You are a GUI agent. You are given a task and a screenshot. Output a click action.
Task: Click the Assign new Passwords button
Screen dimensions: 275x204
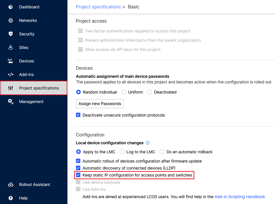(x=99, y=104)
